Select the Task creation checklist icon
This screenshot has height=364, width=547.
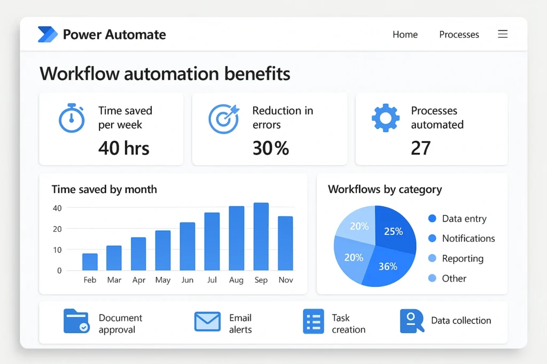tap(314, 321)
